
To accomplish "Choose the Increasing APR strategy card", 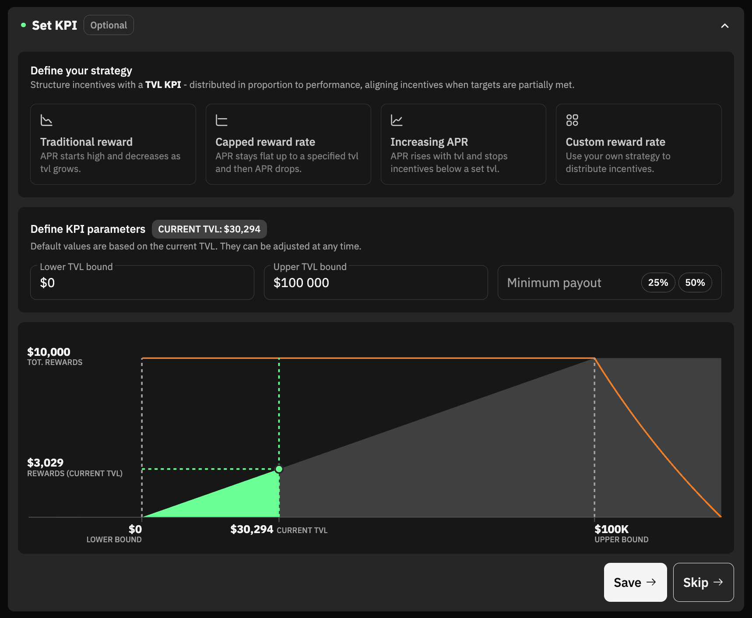I will [x=463, y=144].
